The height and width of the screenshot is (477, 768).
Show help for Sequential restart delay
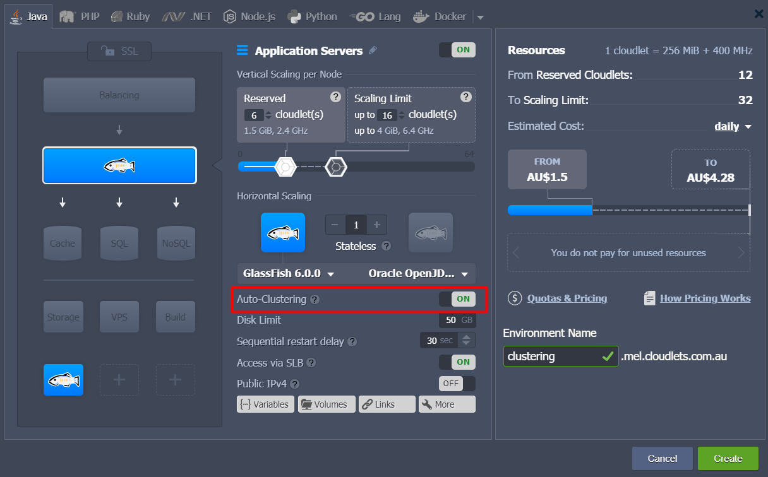click(x=352, y=342)
